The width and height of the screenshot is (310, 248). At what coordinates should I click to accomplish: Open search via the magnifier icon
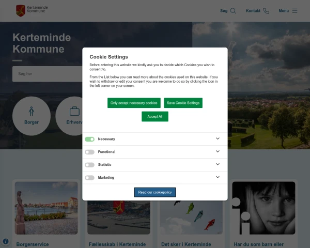pyautogui.click(x=233, y=11)
